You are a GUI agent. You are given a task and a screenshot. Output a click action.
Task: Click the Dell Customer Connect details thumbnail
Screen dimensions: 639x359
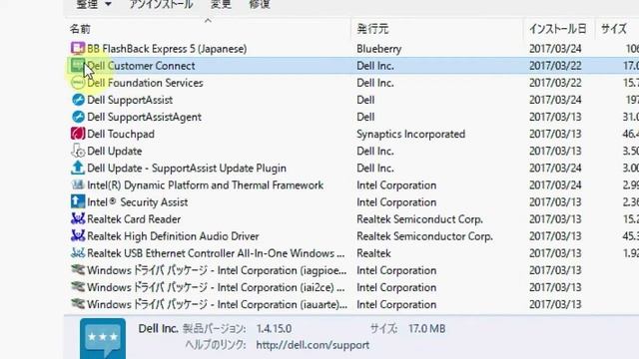click(103, 338)
